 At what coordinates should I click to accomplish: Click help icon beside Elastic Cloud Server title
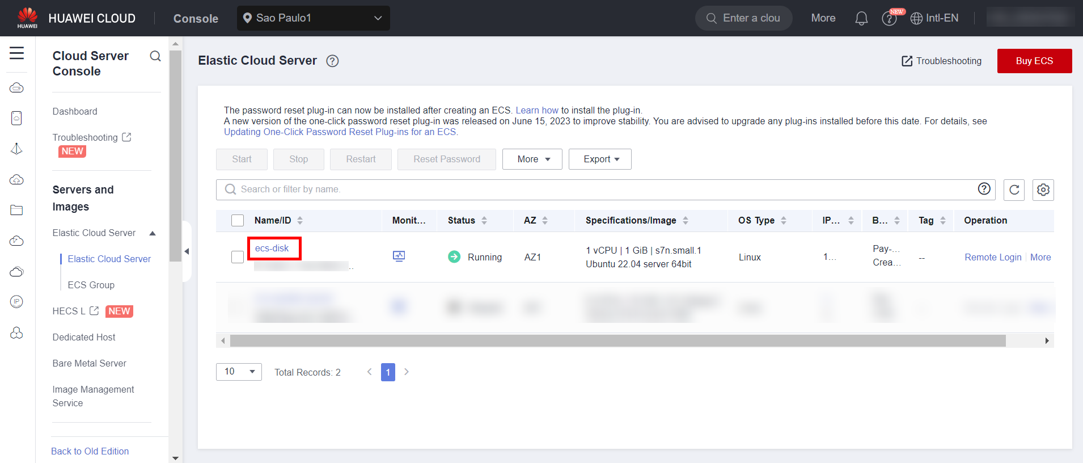(x=332, y=61)
